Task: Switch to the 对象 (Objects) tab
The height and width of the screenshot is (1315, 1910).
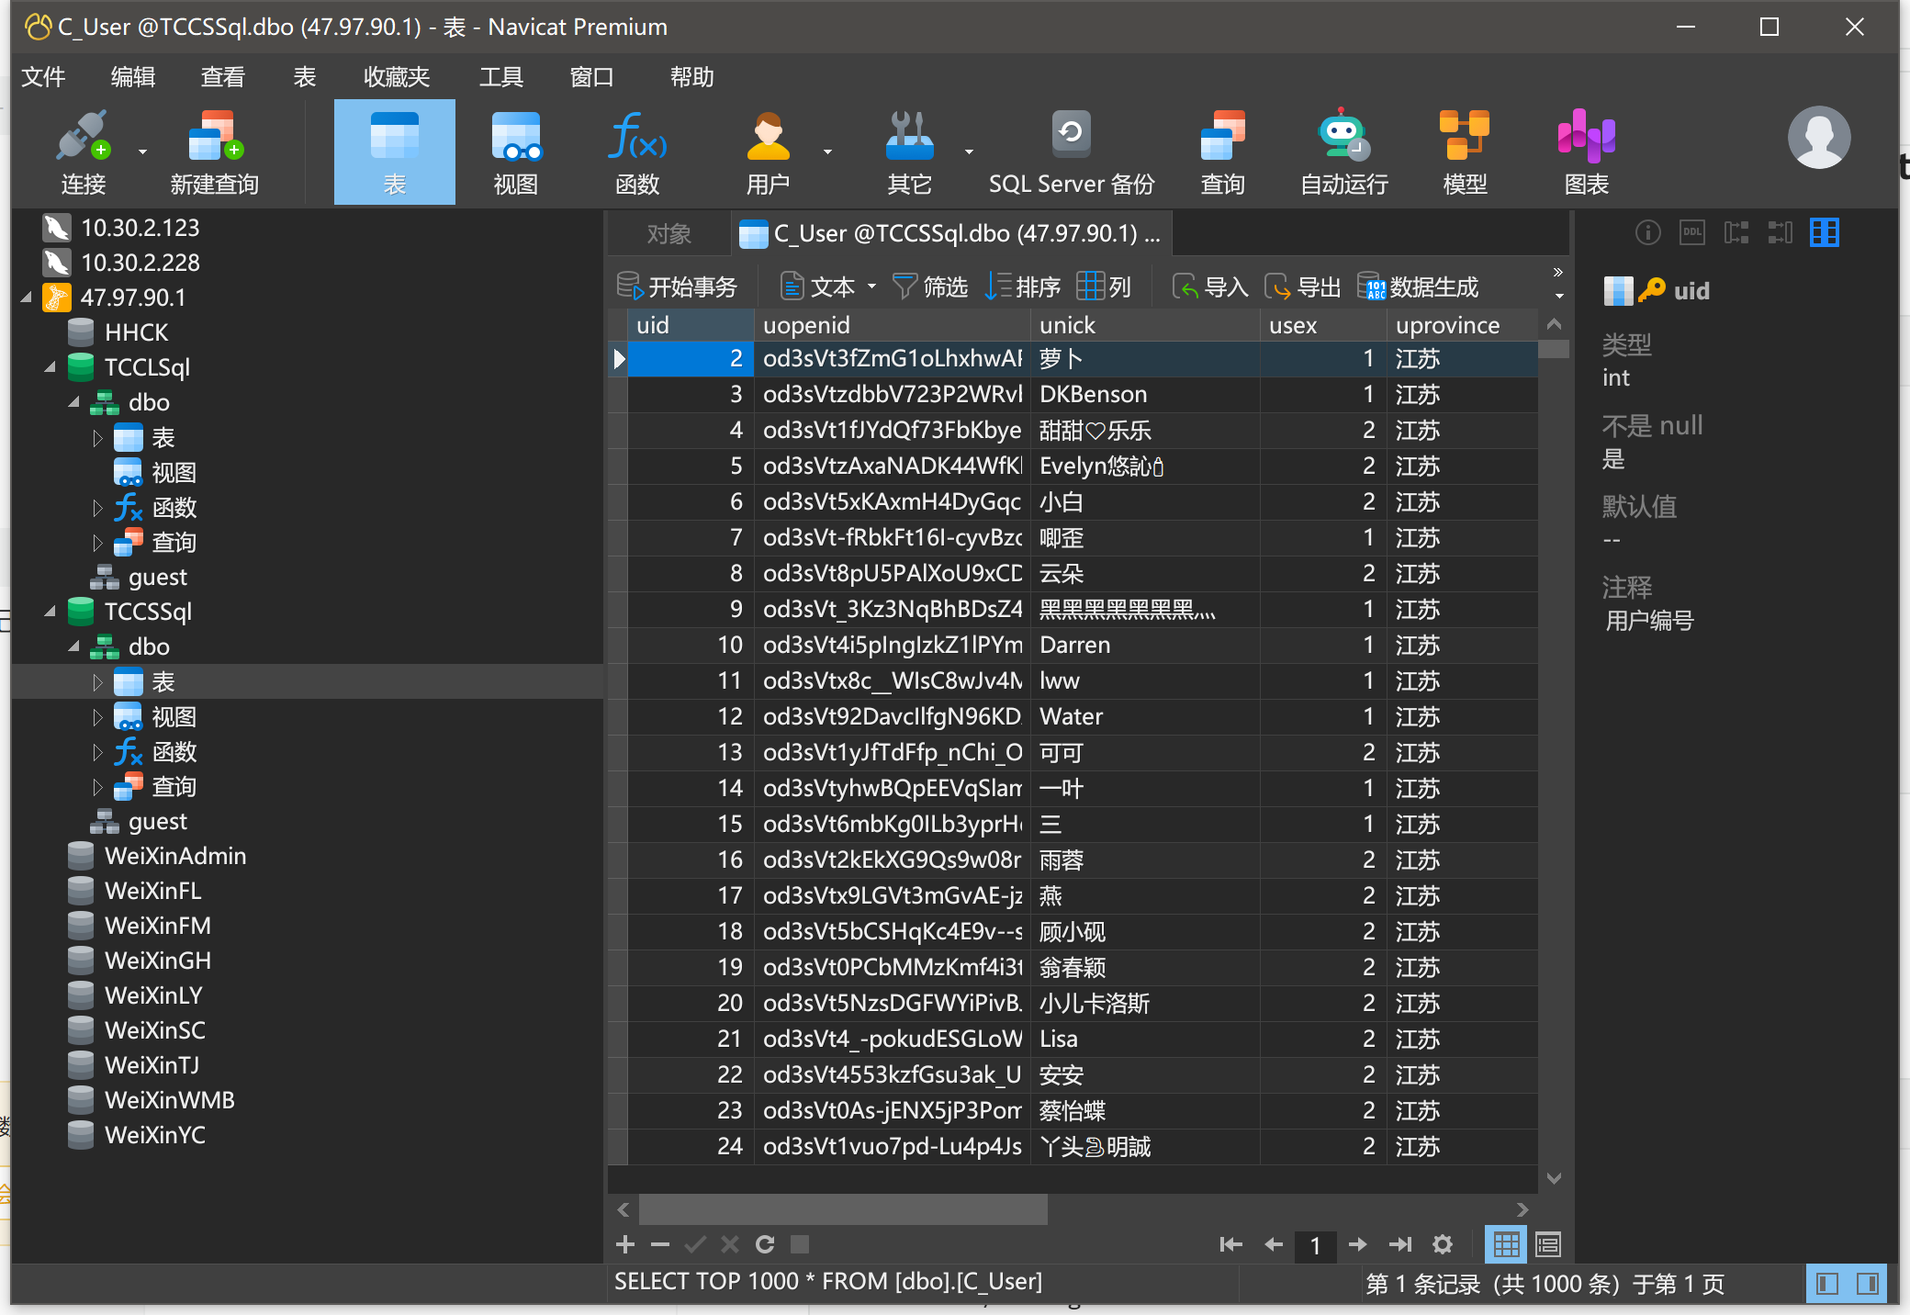Action: [668, 234]
